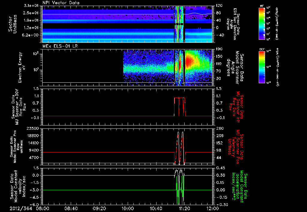Click the 10:00 time axis tick label
This screenshot has height=212, width=307.
pos(128,208)
